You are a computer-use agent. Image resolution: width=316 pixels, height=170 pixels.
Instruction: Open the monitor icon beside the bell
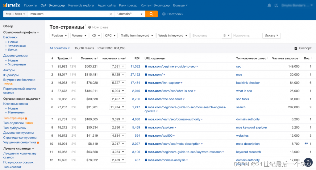point(276,6)
